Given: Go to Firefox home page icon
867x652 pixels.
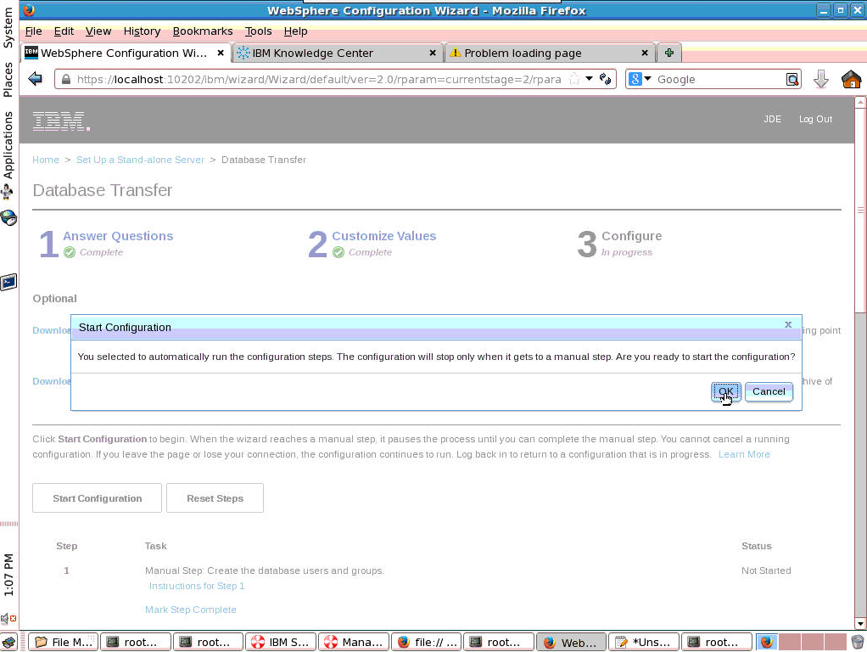Looking at the screenshot, I should (x=851, y=79).
